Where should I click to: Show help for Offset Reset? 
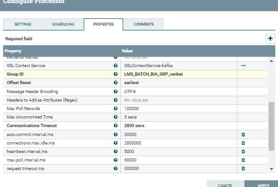[115, 83]
